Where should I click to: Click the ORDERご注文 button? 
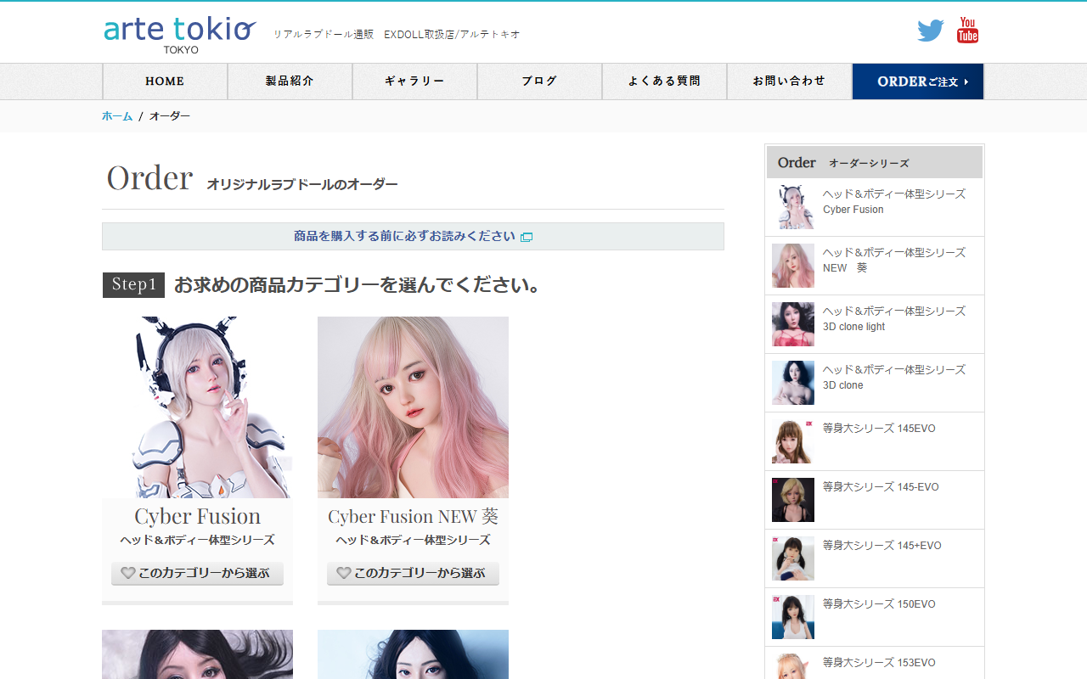[918, 81]
